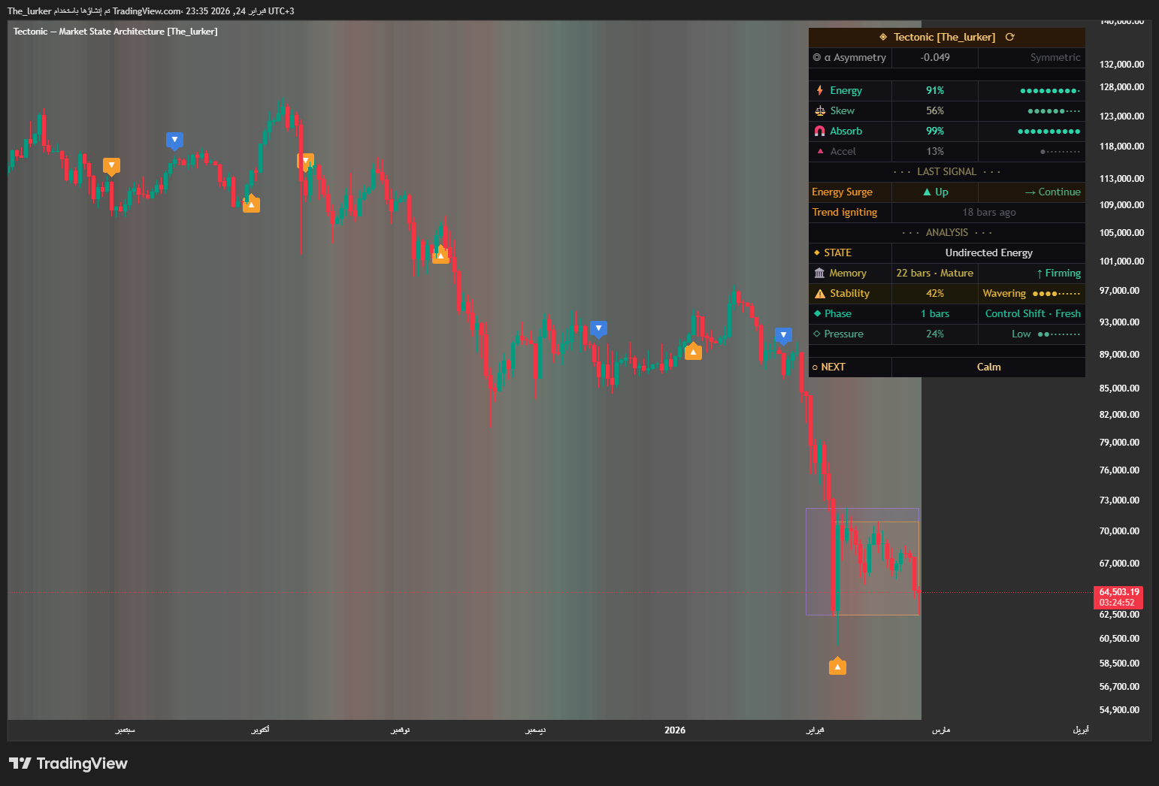The height and width of the screenshot is (786, 1159).
Task: Click the Accel value 13%
Action: tap(935, 151)
